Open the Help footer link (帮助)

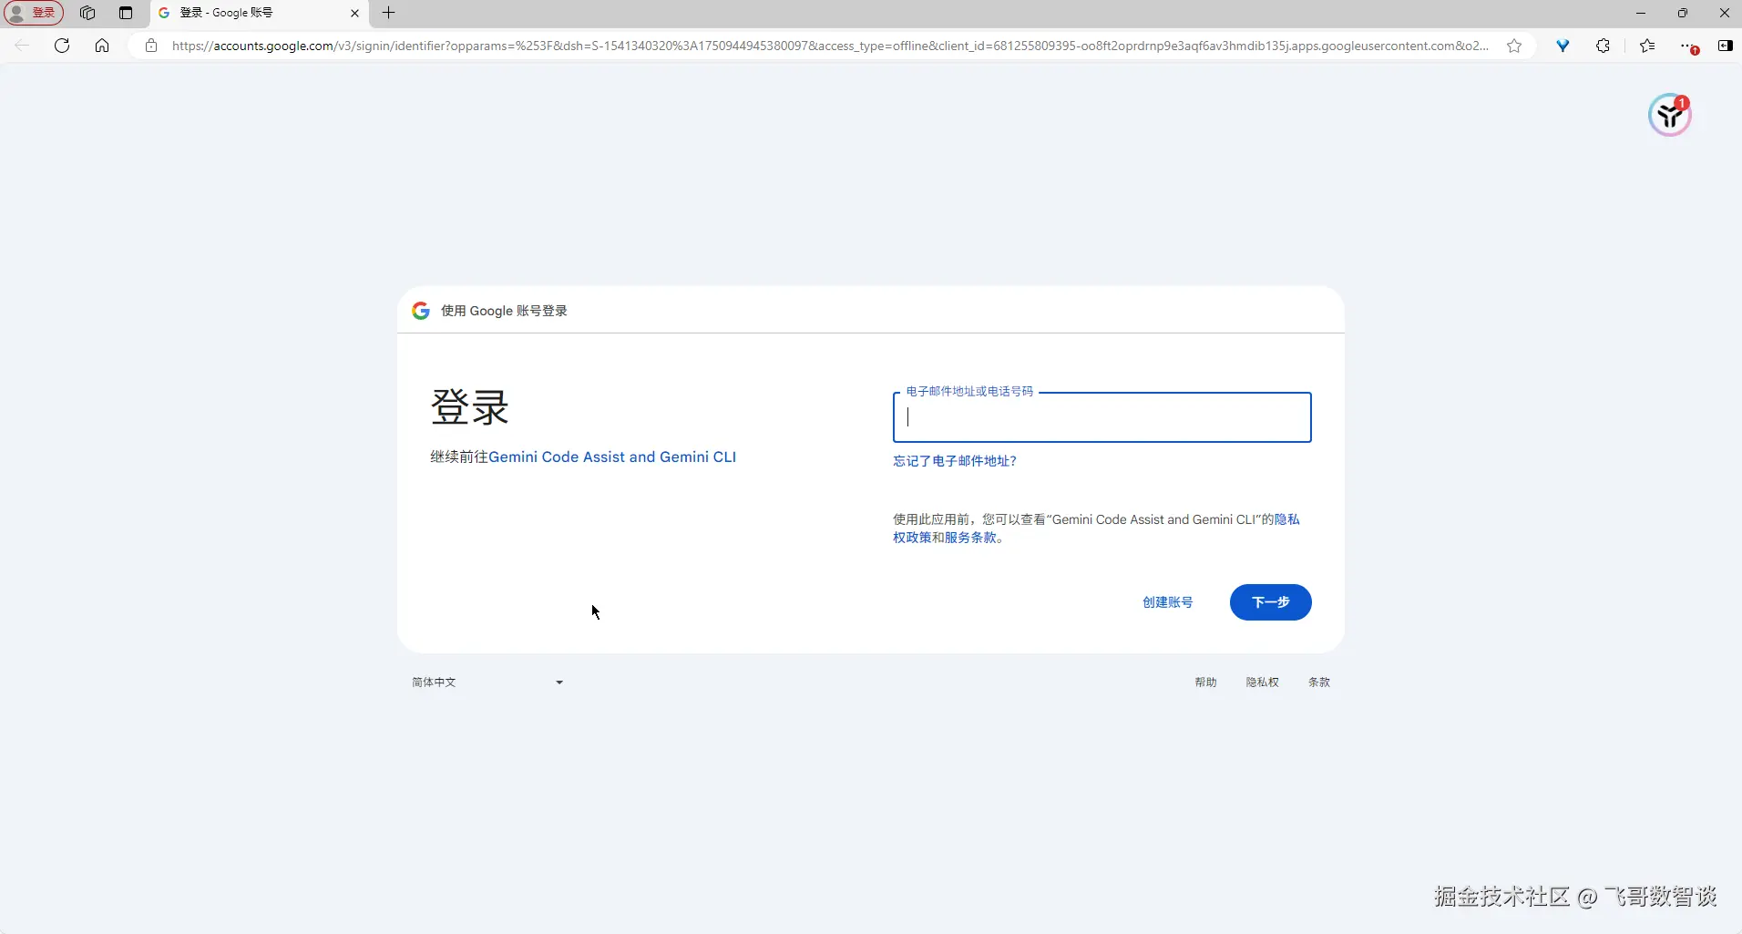pos(1206,682)
